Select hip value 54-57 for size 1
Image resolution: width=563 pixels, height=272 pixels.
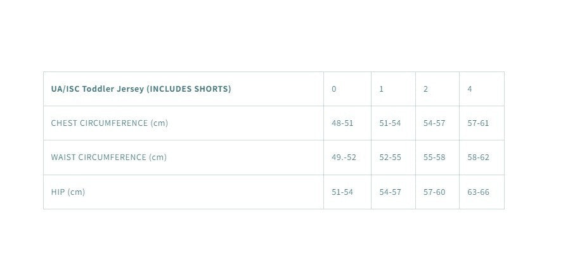click(x=390, y=192)
